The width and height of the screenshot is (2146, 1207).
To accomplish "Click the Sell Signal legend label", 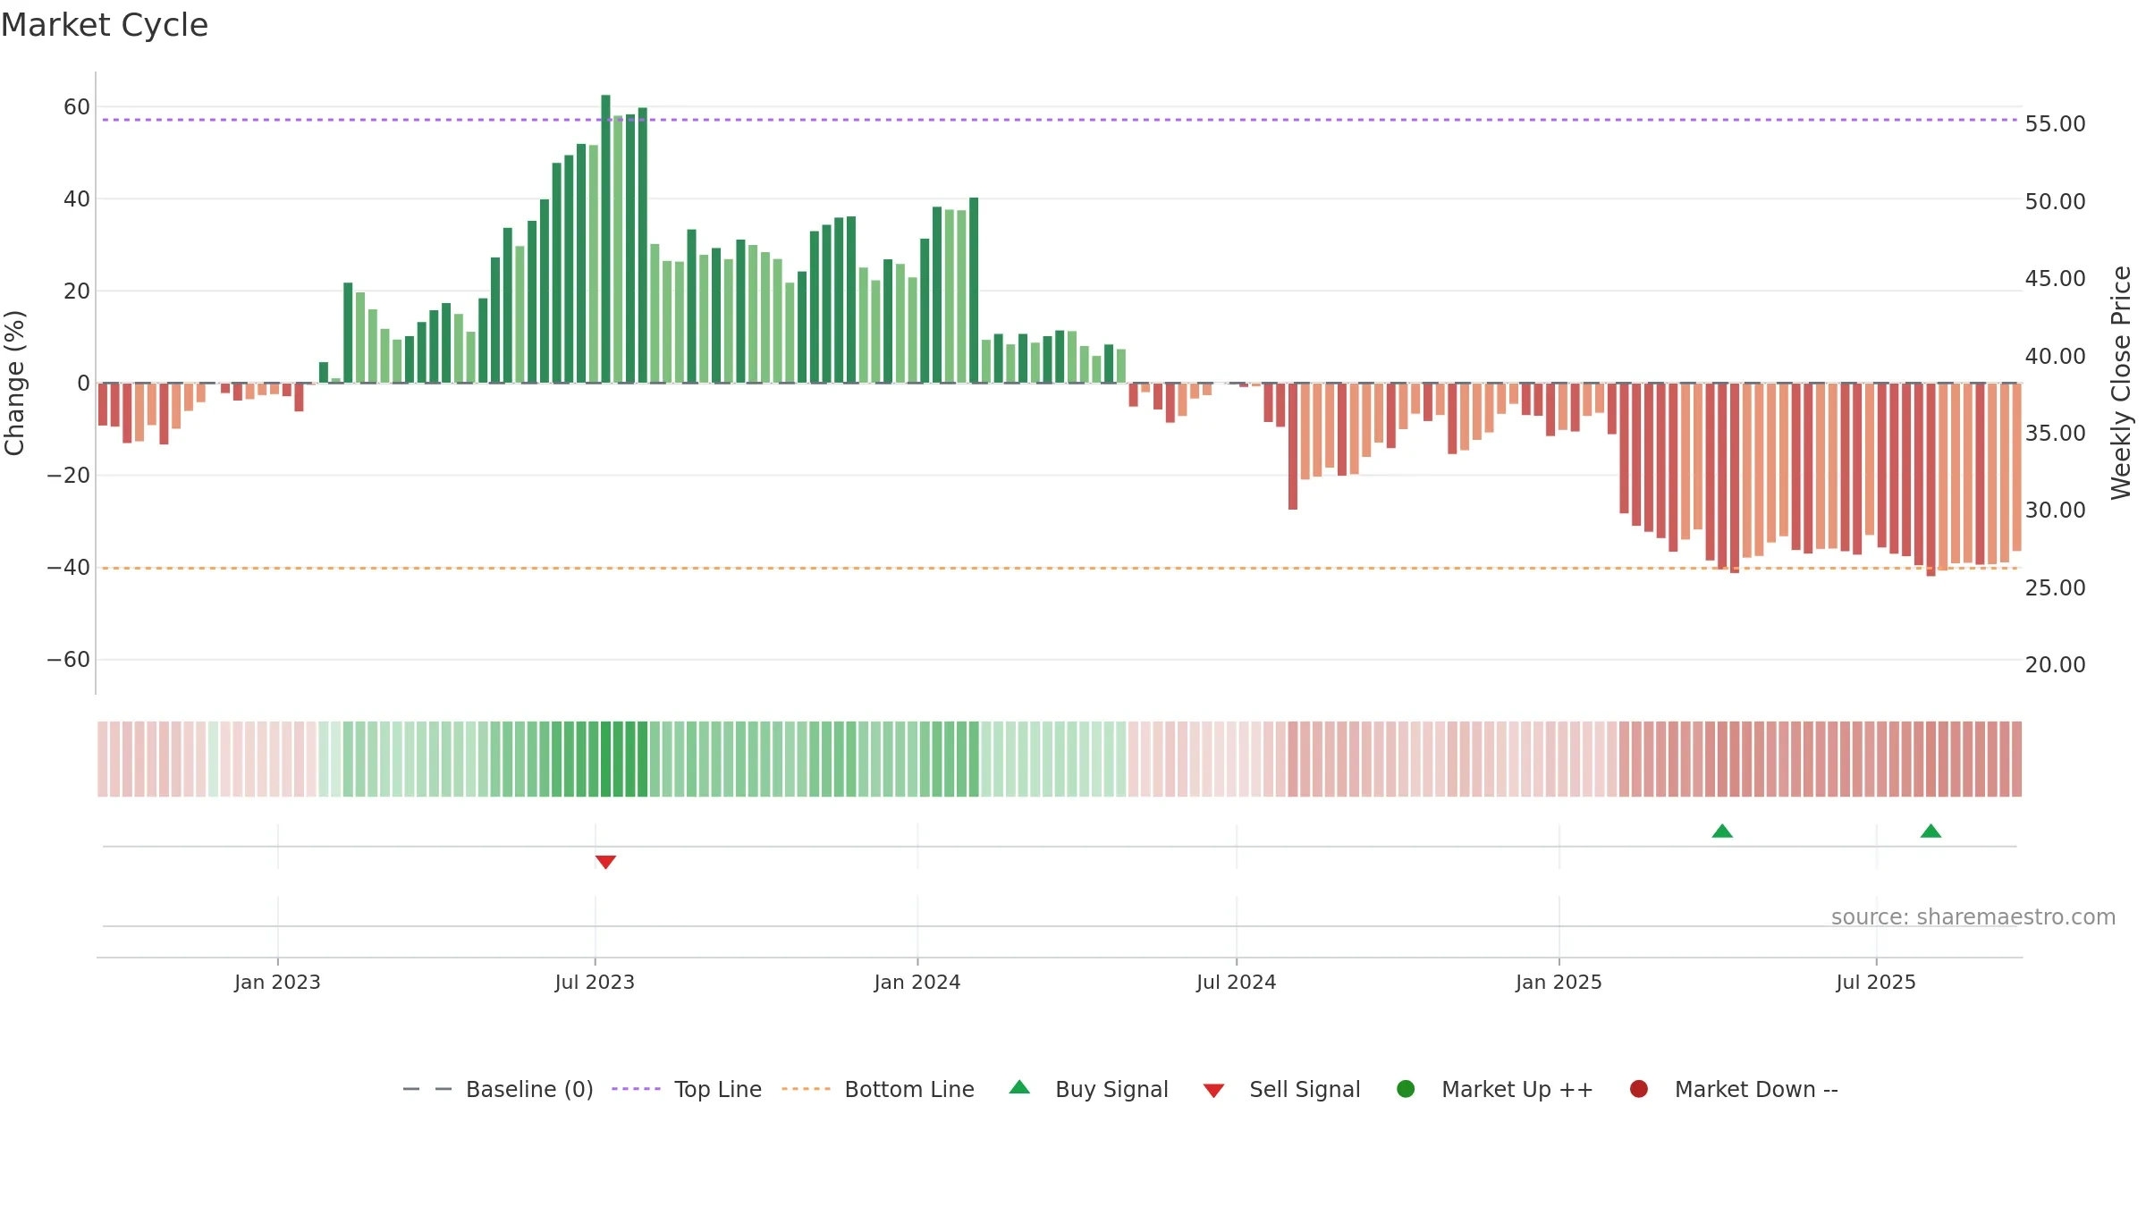I will point(1305,1090).
